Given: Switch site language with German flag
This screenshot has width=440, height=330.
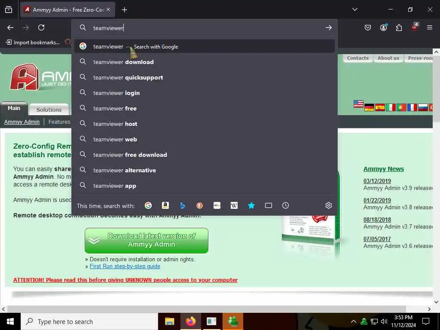Looking at the screenshot, I should point(369,107).
